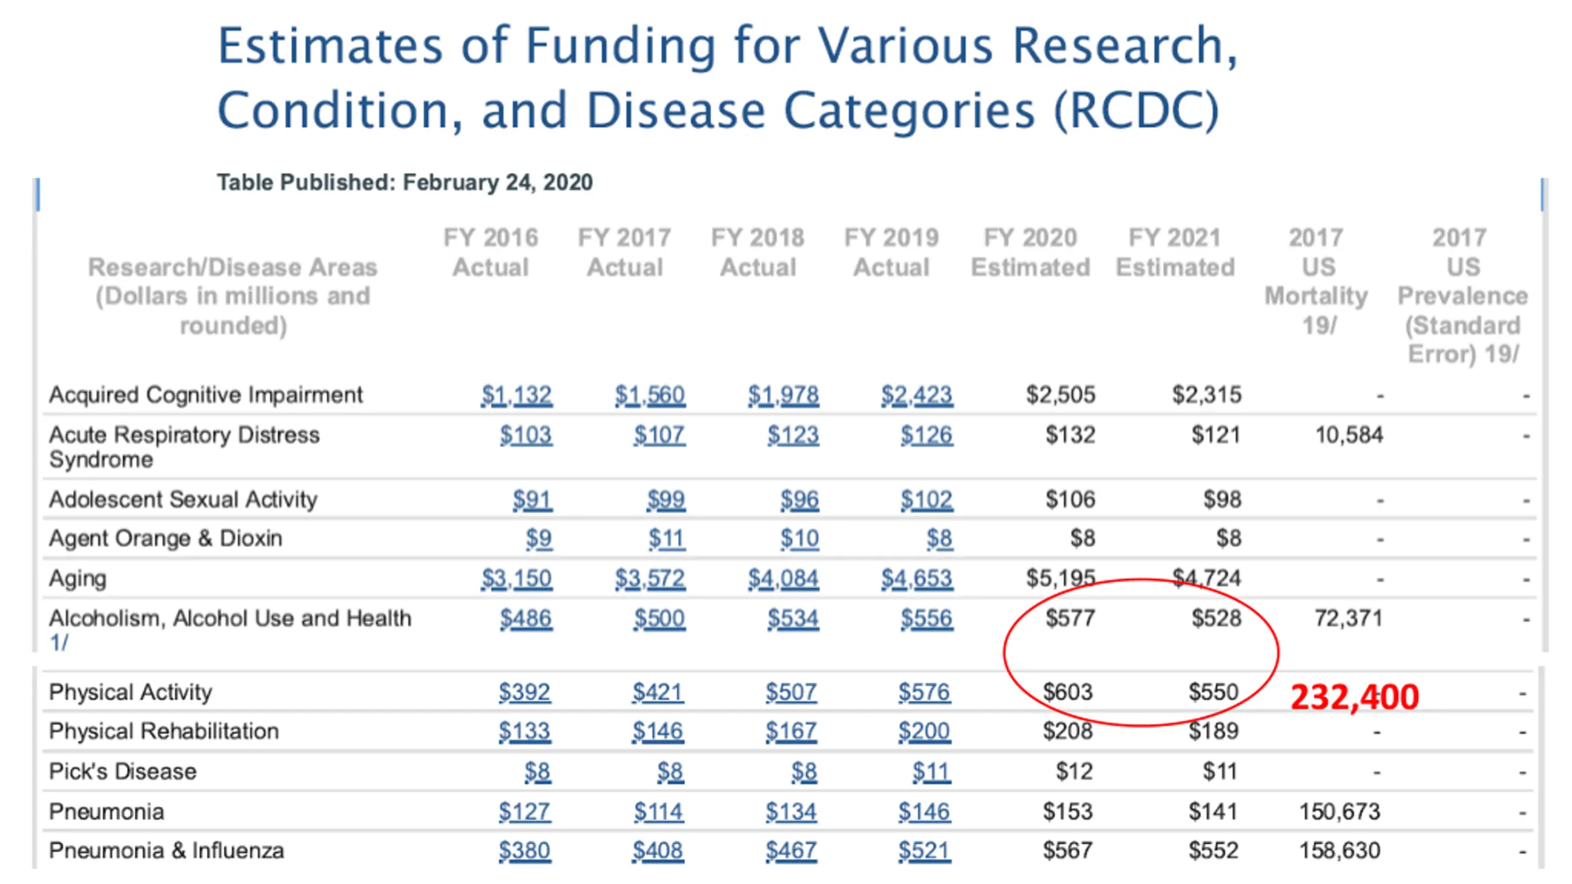Open Pneumonia & Influenza $521 link

point(924,851)
